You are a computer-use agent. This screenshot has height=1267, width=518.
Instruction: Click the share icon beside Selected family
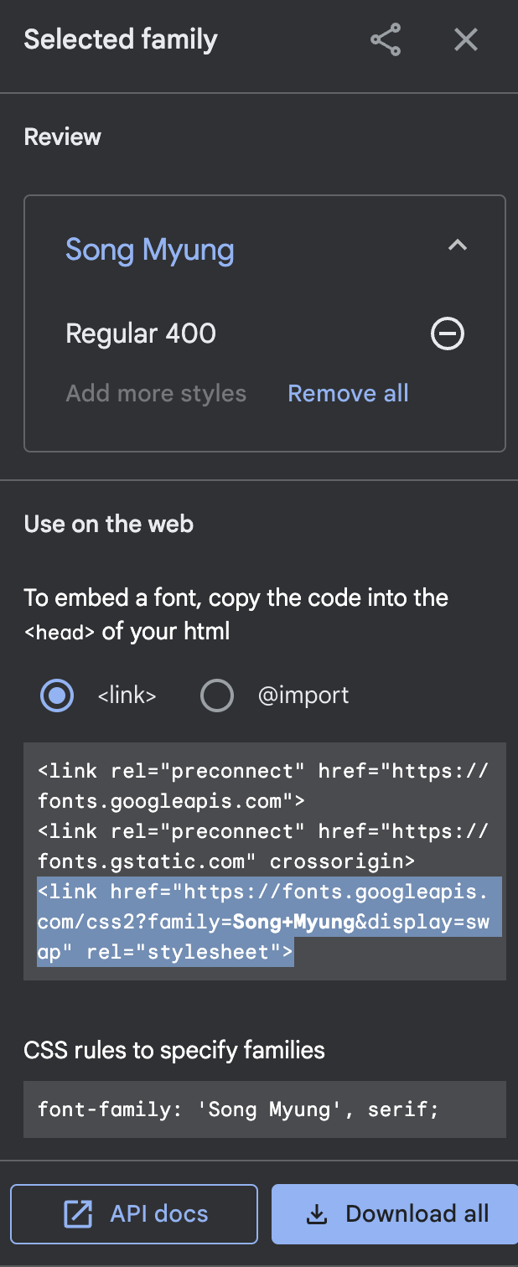click(x=386, y=39)
